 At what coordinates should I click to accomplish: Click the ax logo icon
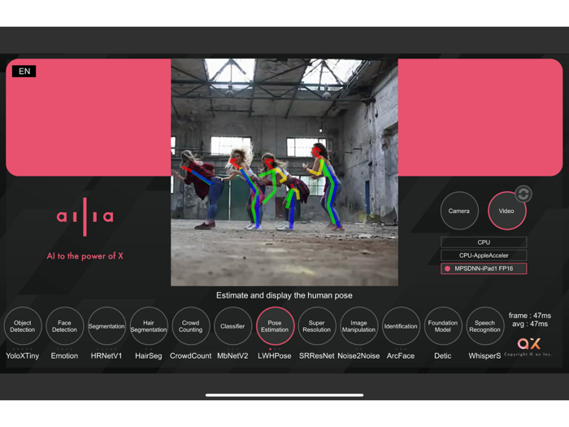point(529,343)
